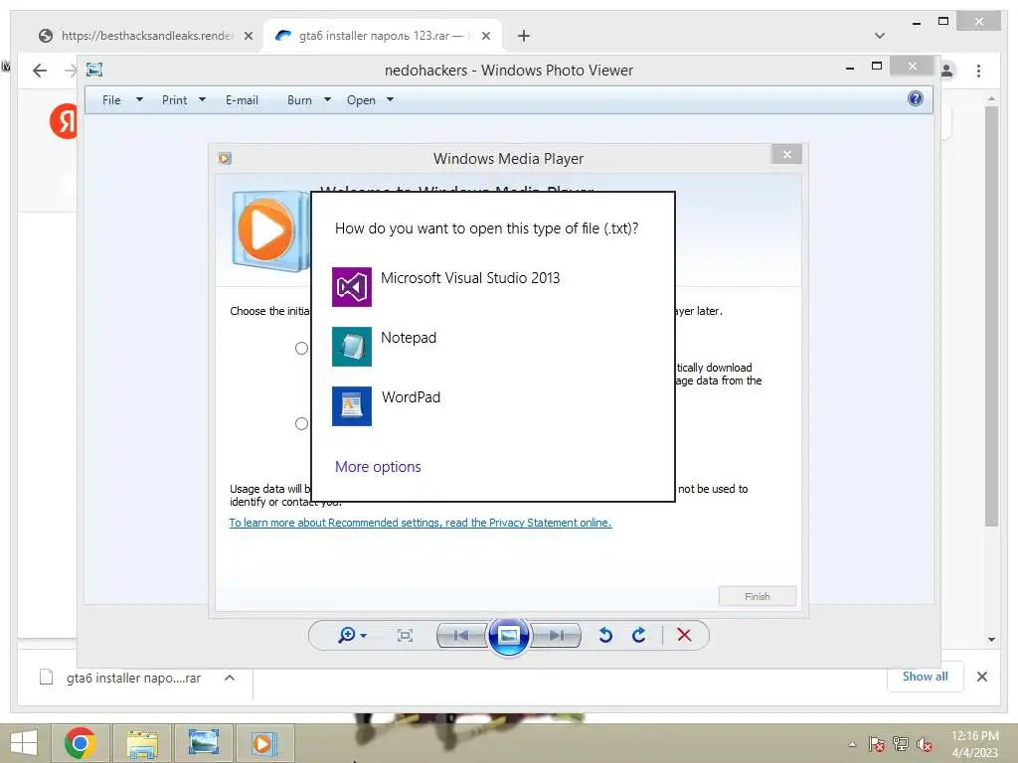Pick WordPad icon in open-with dialog

(351, 406)
